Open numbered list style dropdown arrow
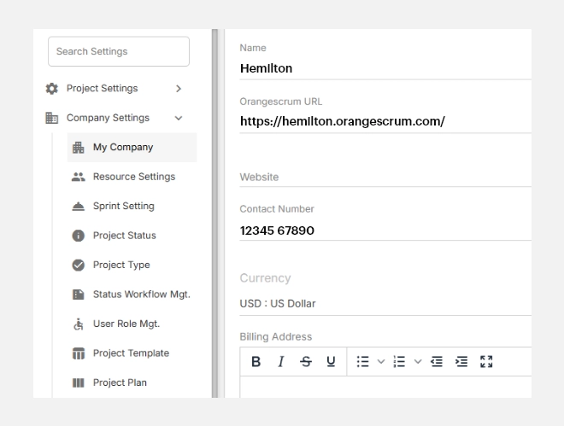This screenshot has width=564, height=426. 418,362
